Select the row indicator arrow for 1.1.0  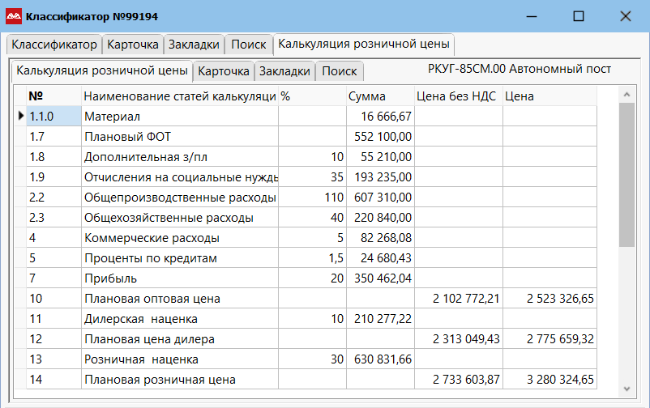[x=21, y=117]
